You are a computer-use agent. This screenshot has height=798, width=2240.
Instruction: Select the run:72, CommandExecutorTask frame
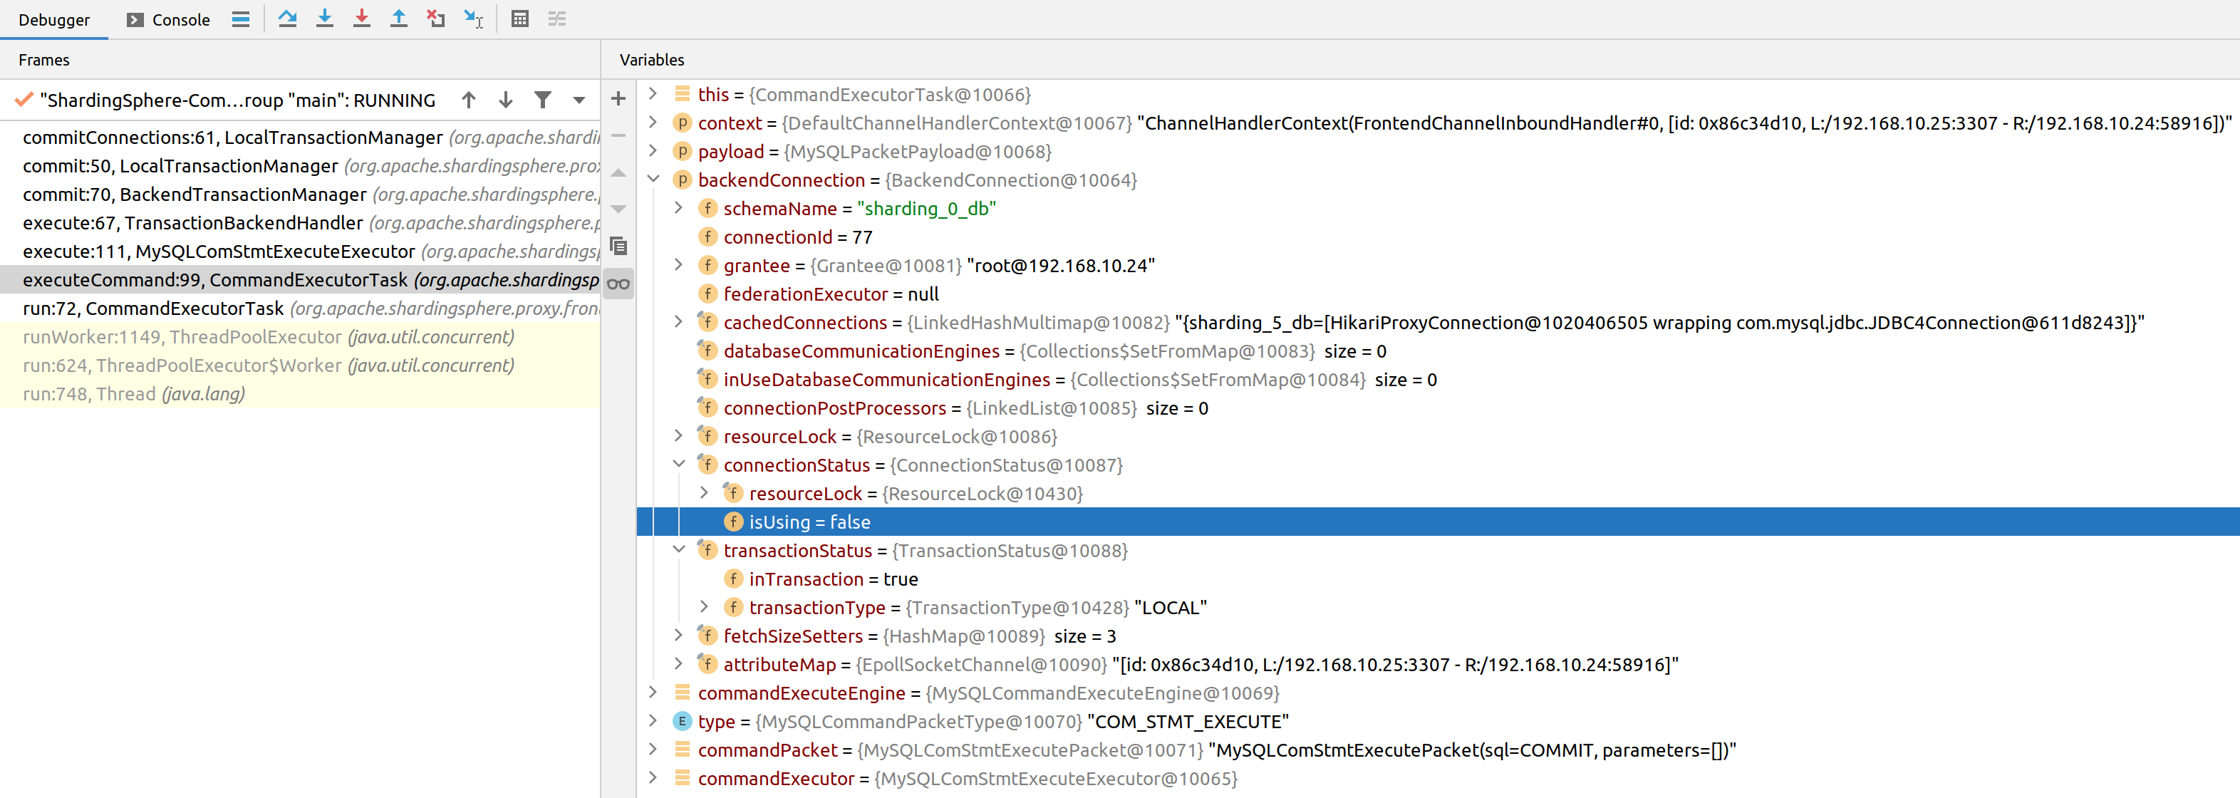pyautogui.click(x=153, y=309)
